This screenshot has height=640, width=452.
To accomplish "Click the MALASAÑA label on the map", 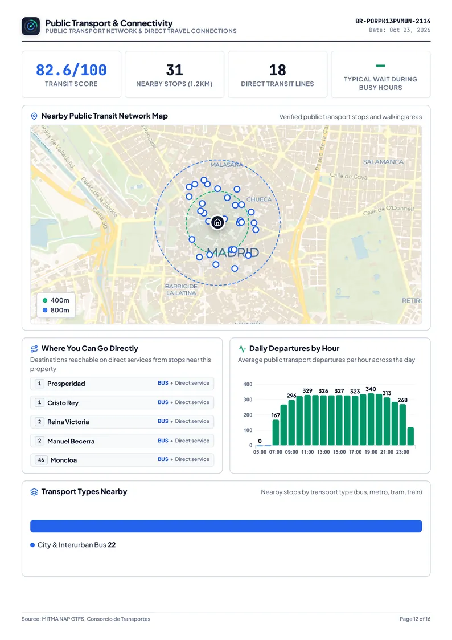I will click(227, 165).
